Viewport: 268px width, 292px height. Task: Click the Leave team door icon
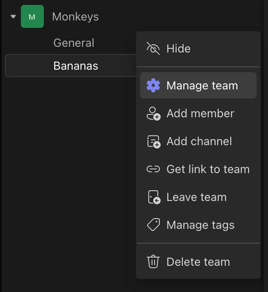[154, 197]
